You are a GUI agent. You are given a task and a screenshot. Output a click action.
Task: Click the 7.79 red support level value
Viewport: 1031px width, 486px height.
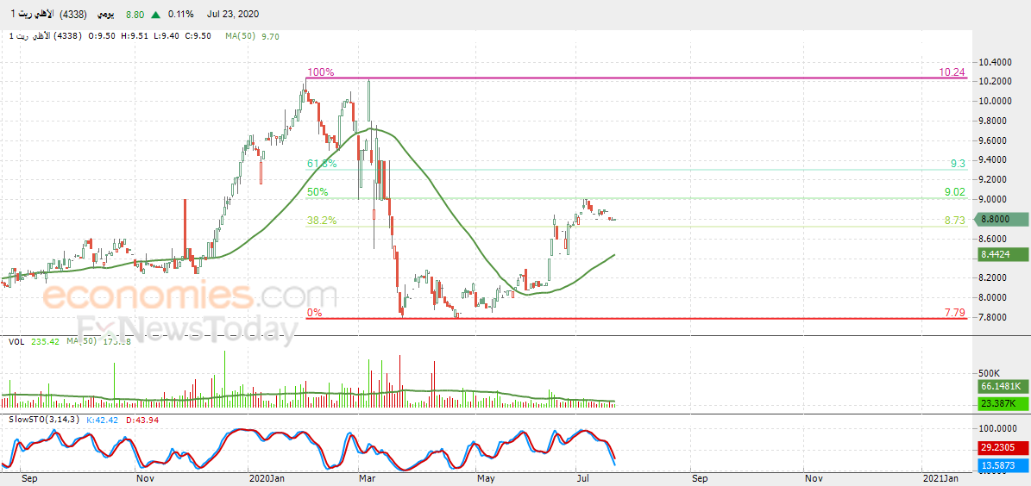pyautogui.click(x=954, y=314)
